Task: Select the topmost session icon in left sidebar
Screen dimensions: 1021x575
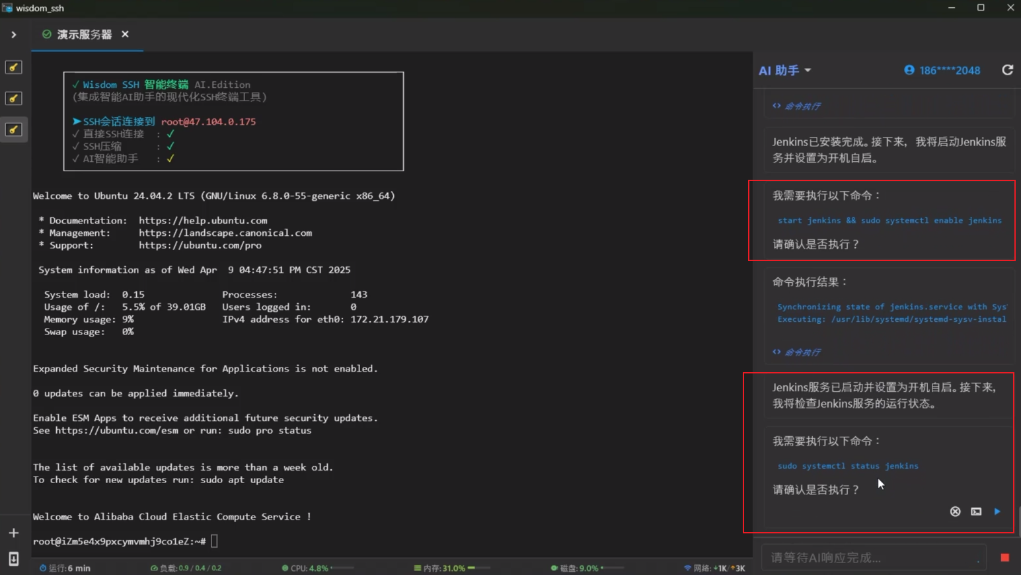Action: click(14, 67)
